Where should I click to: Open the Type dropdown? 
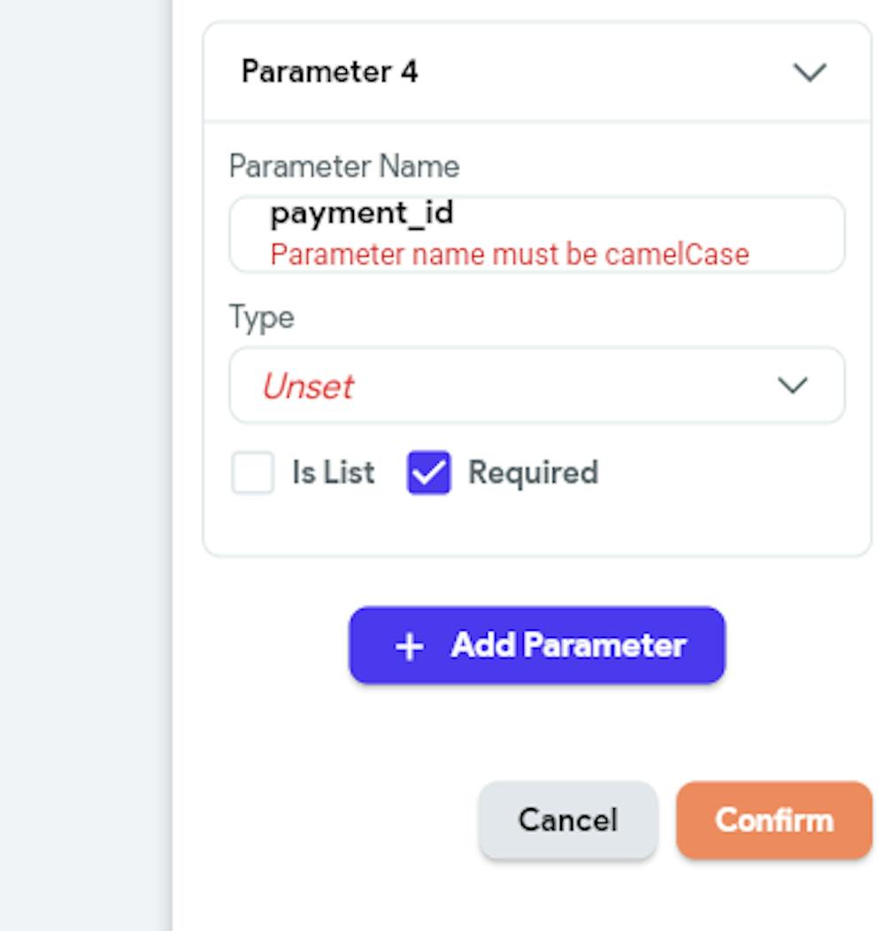click(x=536, y=386)
